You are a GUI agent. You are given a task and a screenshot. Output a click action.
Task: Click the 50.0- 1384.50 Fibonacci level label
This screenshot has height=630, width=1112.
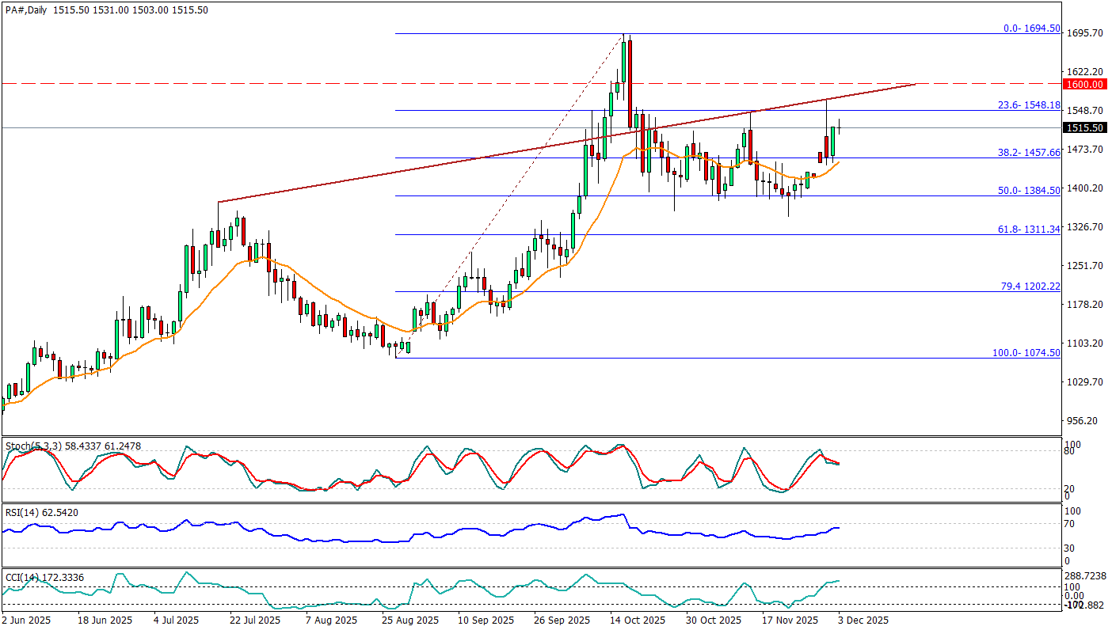pos(1028,191)
